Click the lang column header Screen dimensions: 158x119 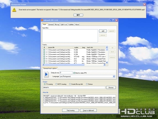[83, 47]
